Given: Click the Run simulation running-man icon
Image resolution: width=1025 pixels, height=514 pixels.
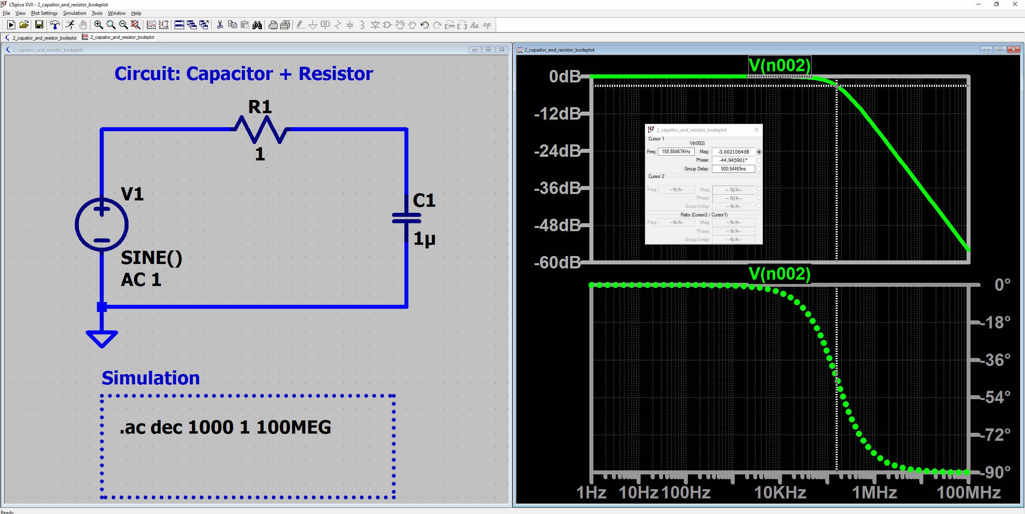Looking at the screenshot, I should (x=70, y=25).
